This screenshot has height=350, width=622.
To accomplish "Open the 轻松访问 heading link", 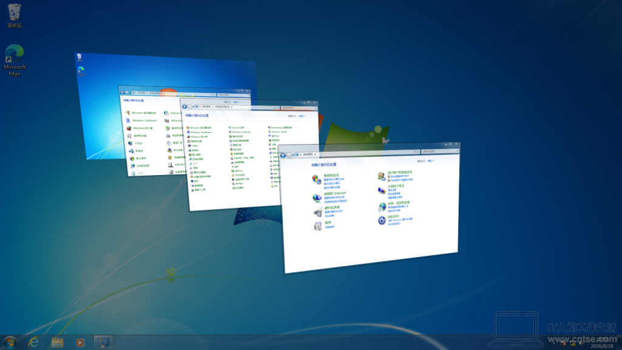I will pyautogui.click(x=394, y=217).
